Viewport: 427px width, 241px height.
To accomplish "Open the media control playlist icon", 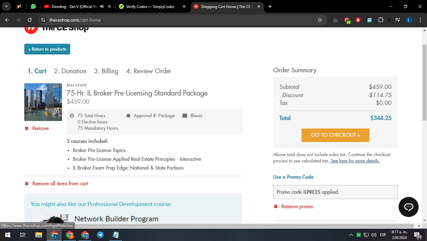I will coord(398,20).
